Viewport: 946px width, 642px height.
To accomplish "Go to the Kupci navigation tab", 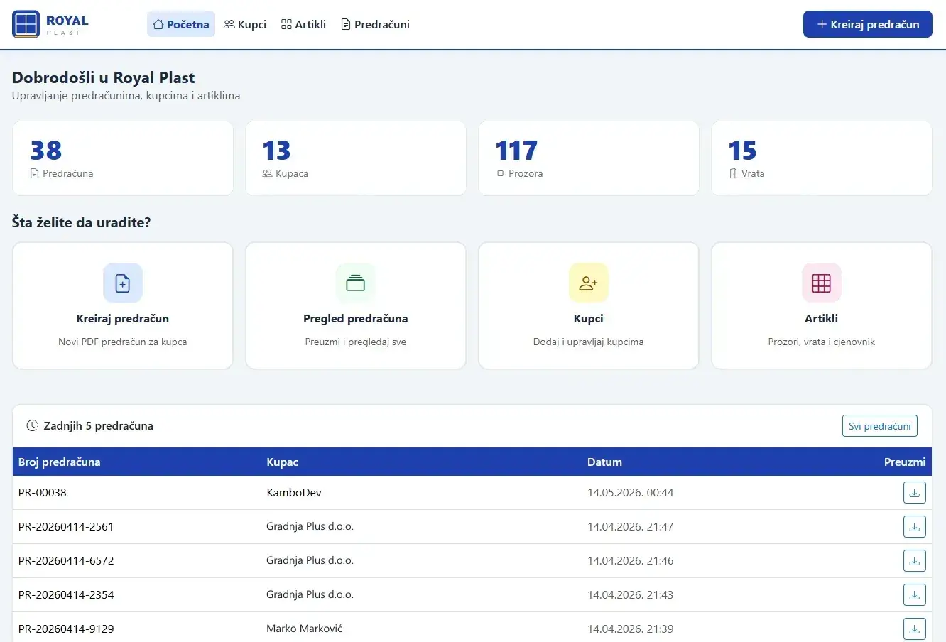I will 245,24.
